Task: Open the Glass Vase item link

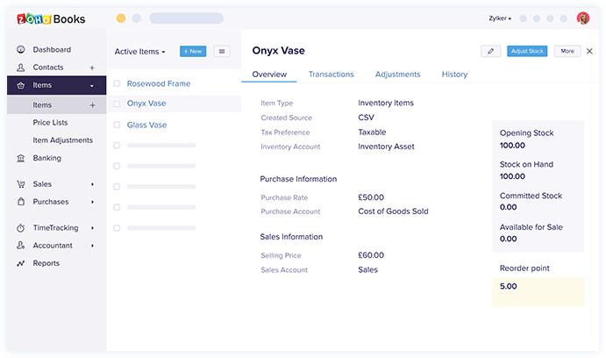Action: click(x=146, y=125)
